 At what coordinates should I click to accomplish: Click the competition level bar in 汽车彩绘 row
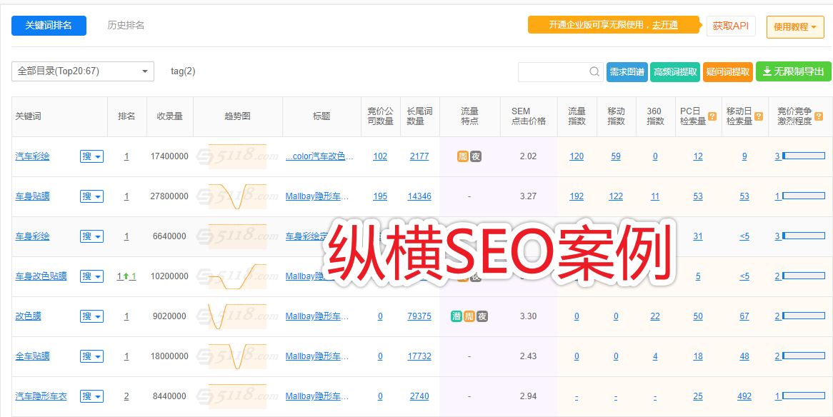tap(803, 156)
